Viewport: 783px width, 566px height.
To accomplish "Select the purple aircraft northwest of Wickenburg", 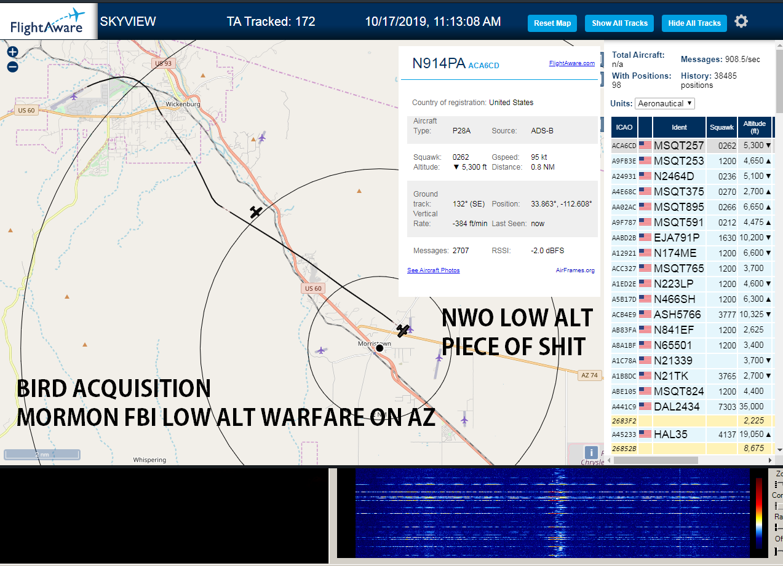I will (75, 96).
